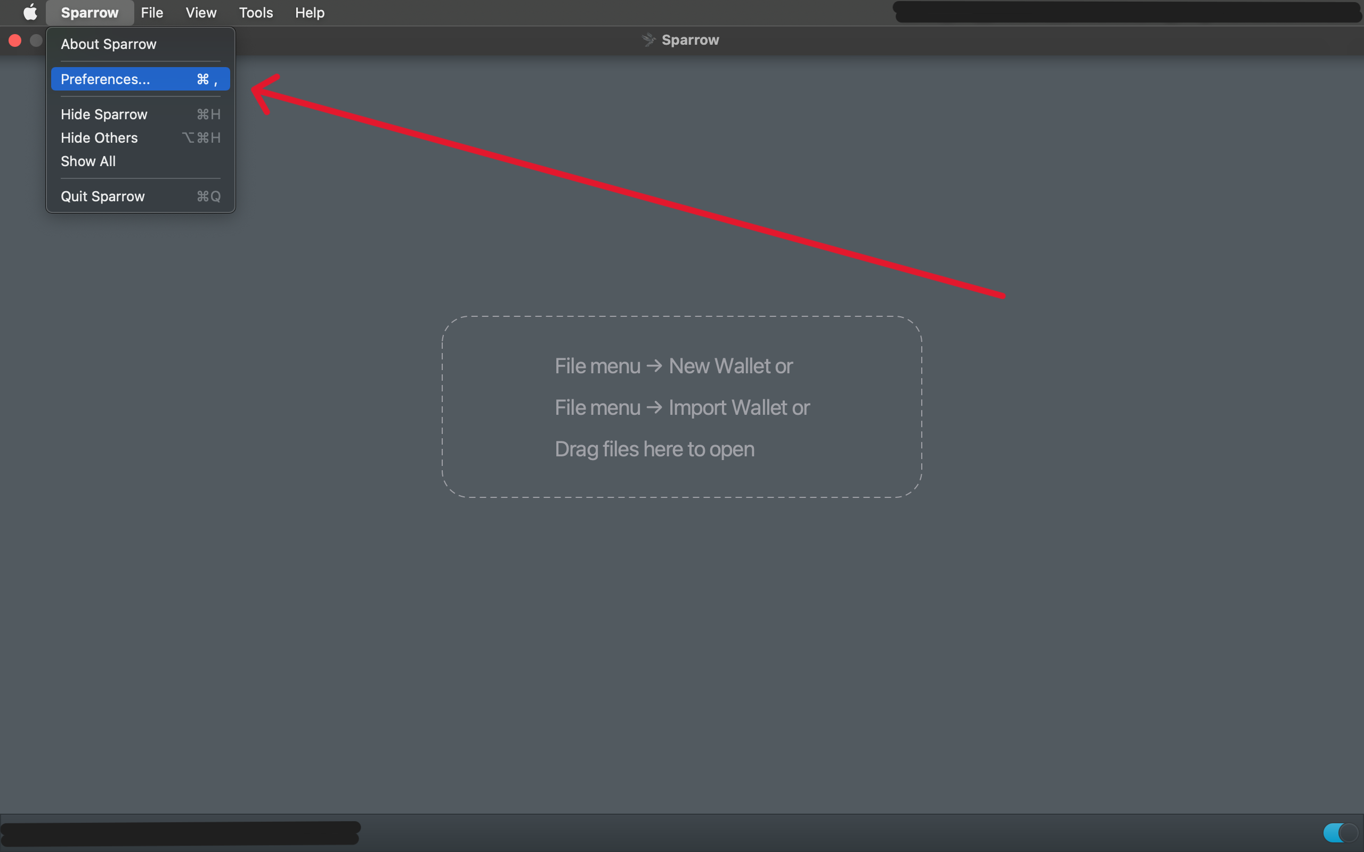Screen dimensions: 1364x852
Task: Click the search field at top right
Action: pyautogui.click(x=1127, y=11)
